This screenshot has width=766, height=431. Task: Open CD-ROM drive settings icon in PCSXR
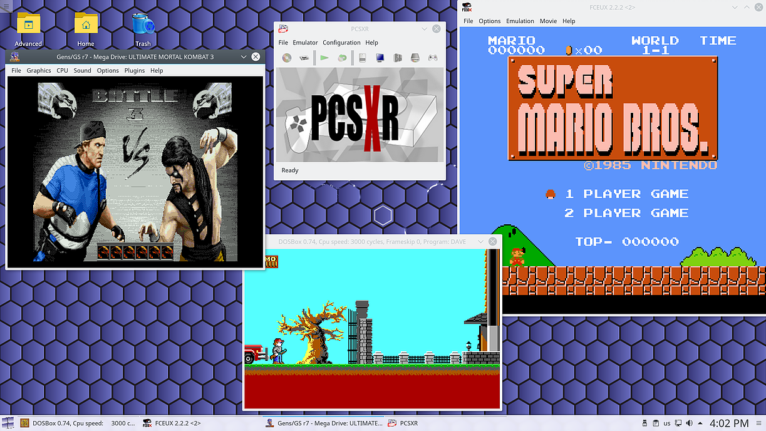tap(415, 58)
